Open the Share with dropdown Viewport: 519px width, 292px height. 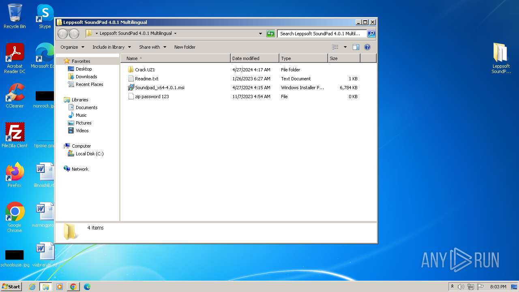click(x=152, y=47)
